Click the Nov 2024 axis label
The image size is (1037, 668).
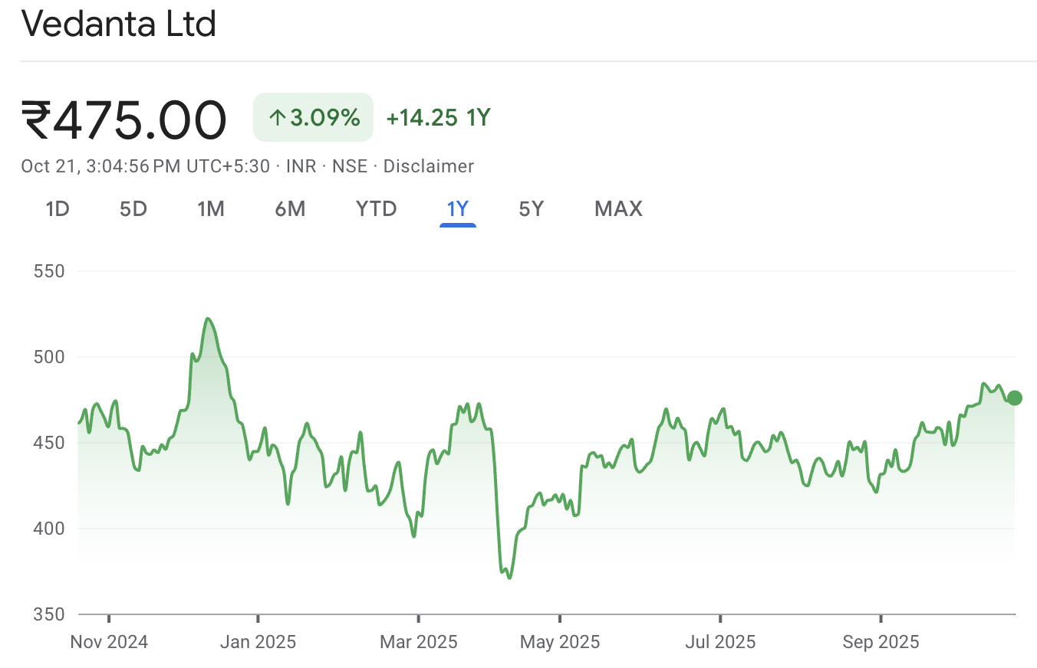pos(109,641)
